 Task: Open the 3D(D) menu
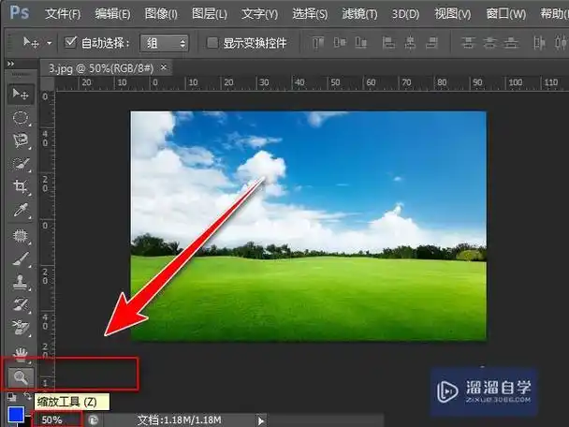coord(405,14)
